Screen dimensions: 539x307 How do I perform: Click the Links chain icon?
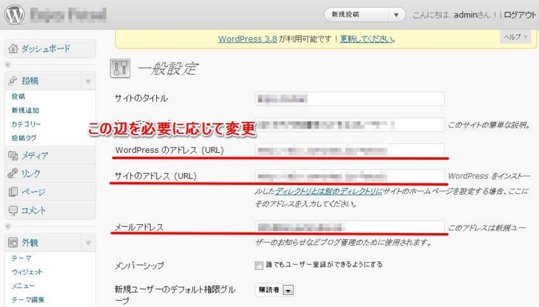(x=13, y=174)
